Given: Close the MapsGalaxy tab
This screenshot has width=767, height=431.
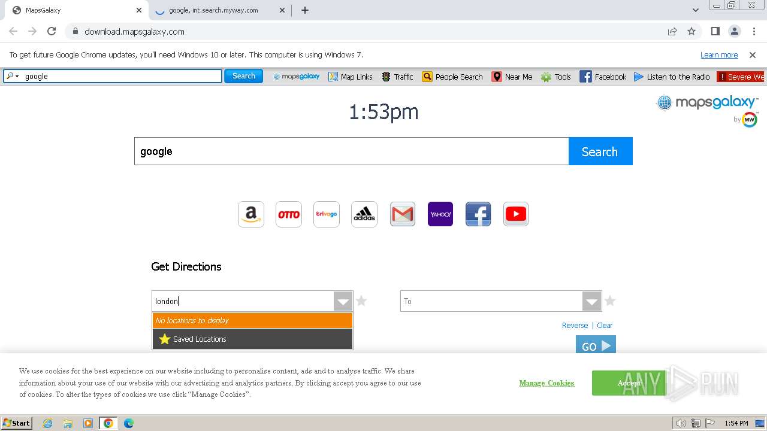Looking at the screenshot, I should pyautogui.click(x=139, y=10).
